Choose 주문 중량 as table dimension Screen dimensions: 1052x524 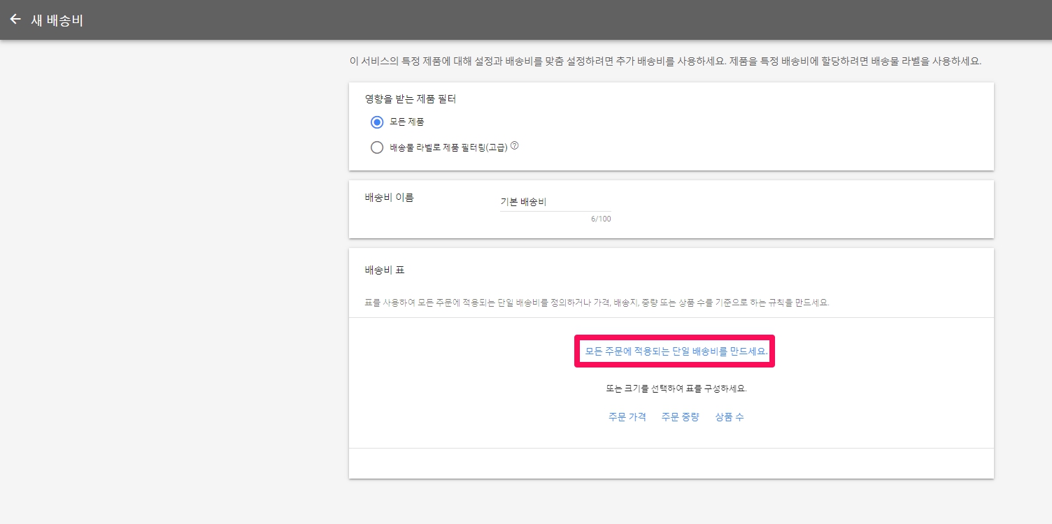[x=680, y=417]
